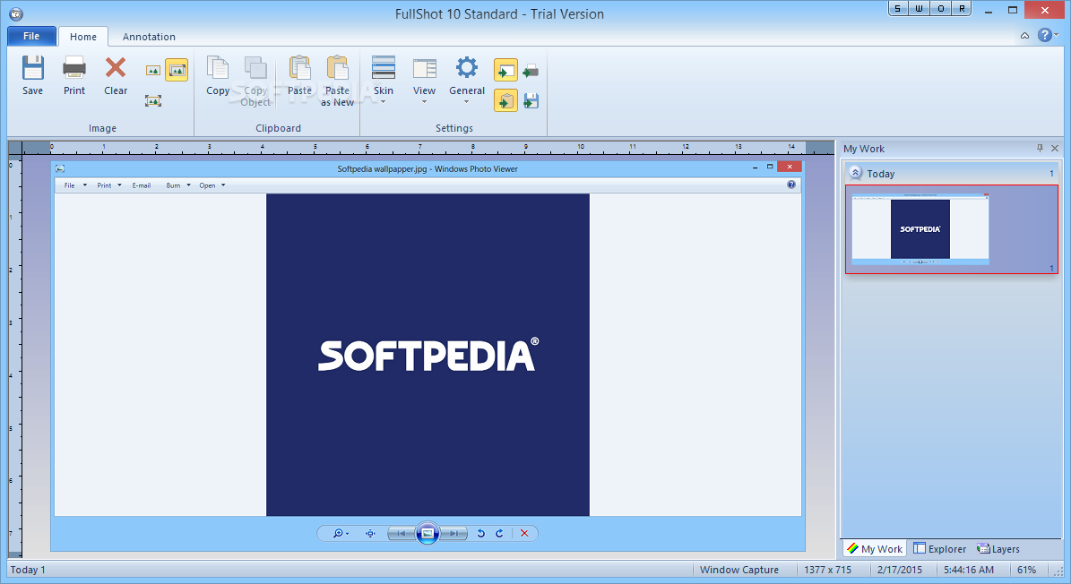Click File menu in captured Photo Viewer

point(75,185)
